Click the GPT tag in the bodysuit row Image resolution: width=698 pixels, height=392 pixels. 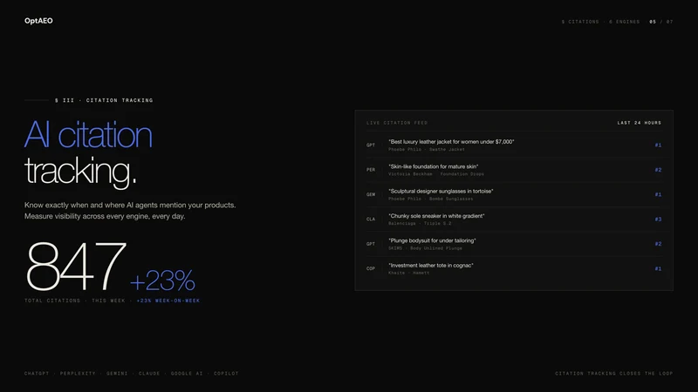point(371,244)
